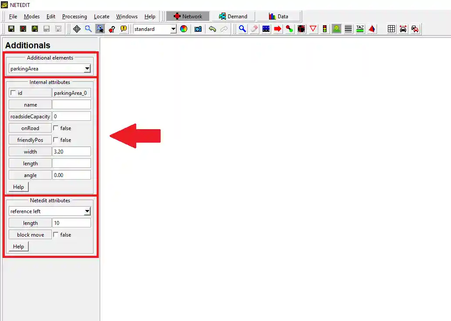Open the Modes menu

[32, 17]
